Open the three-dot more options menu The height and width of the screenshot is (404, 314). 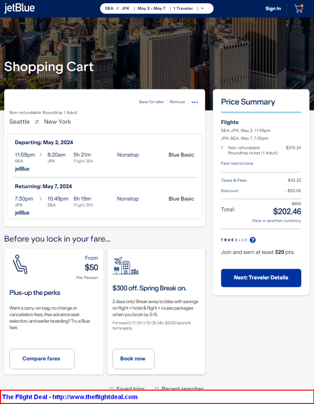[x=195, y=102]
